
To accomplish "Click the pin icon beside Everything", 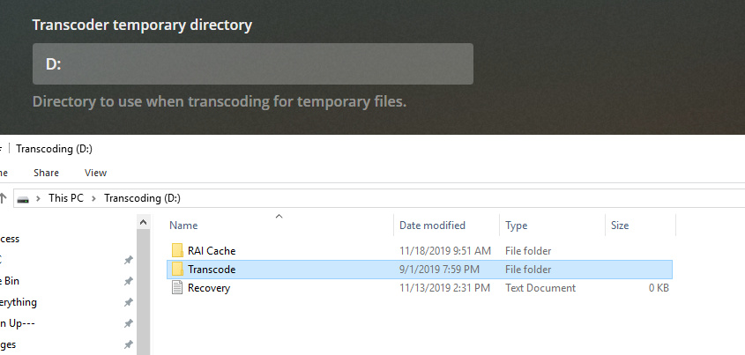I will (x=128, y=302).
